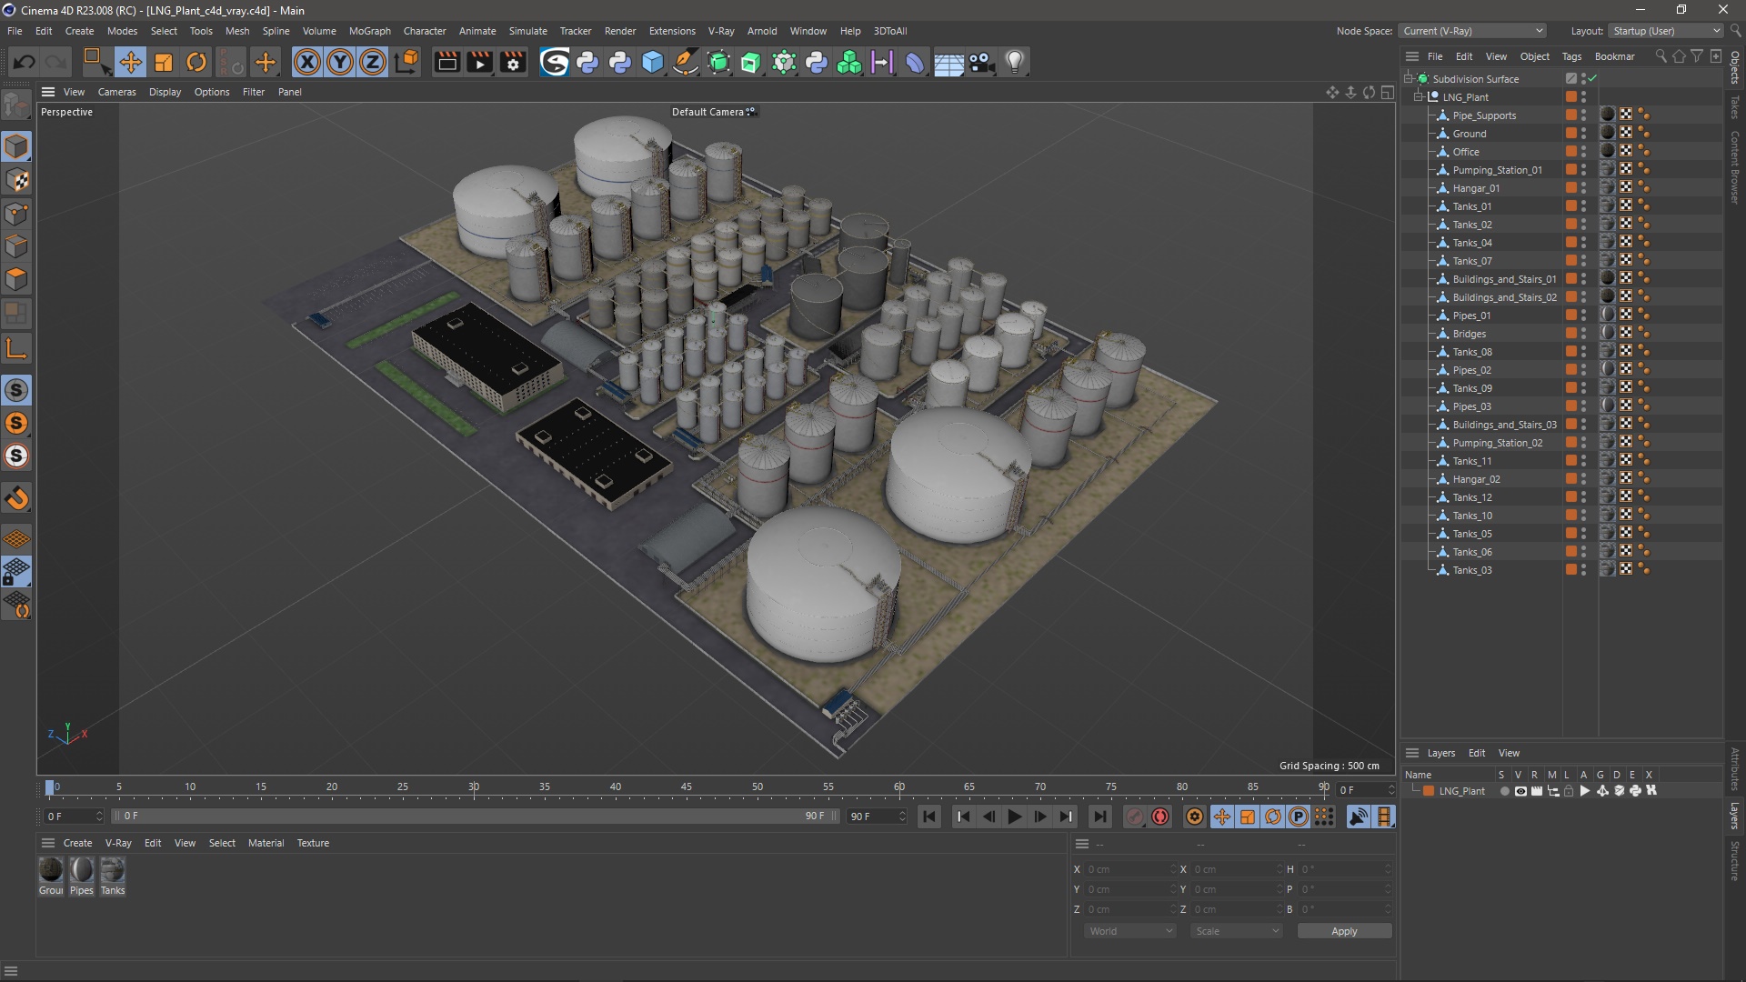
Task: Toggle visibility dots for Office object
Action: [1583, 152]
